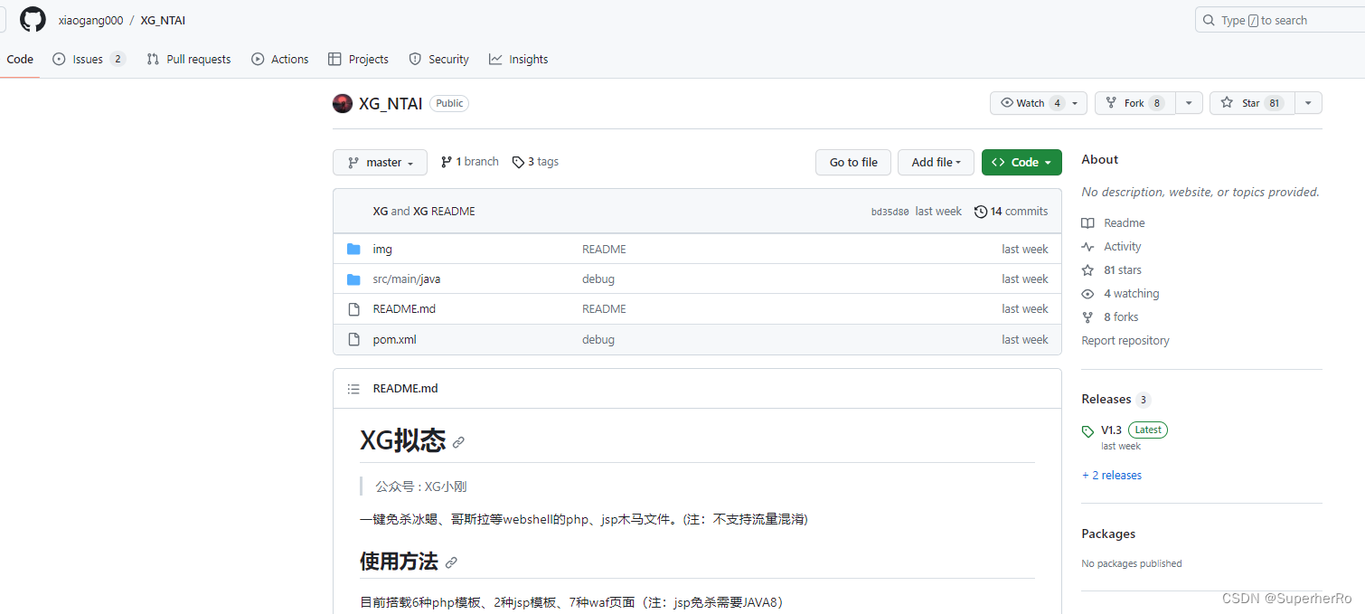Copy the XG拟态 heading permalink icon
Screen dimensions: 1365x614
coord(458,442)
